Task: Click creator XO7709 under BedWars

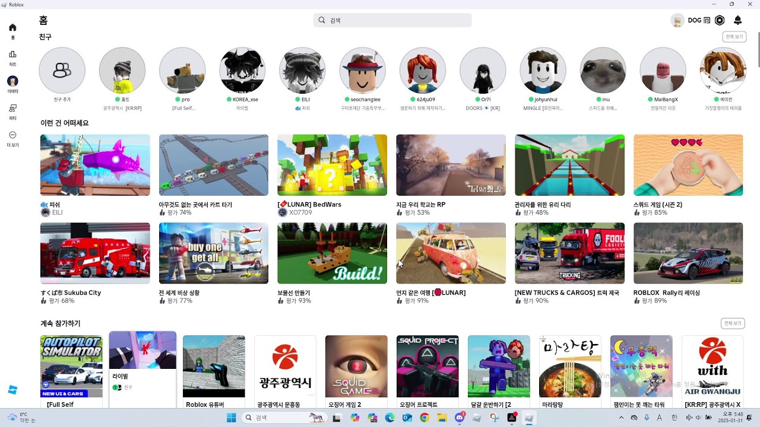Action: (300, 212)
